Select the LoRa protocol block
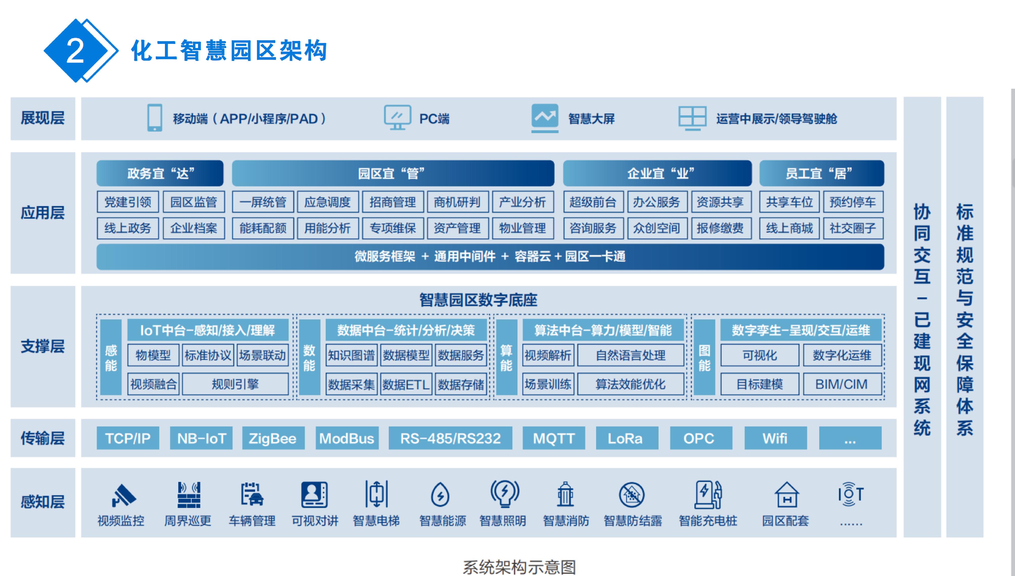 point(627,438)
